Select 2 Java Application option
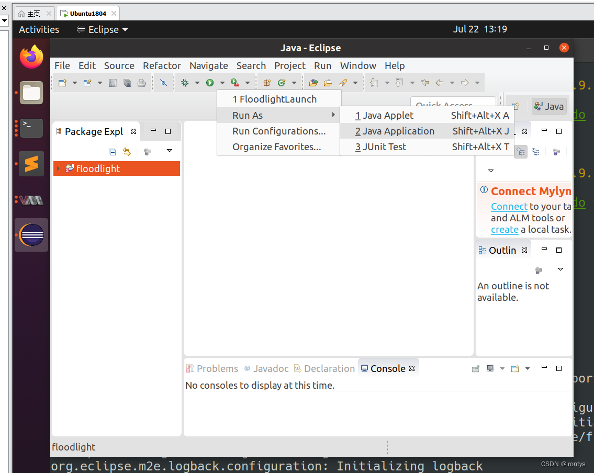Screen dimensions: 594x473 click(427, 131)
